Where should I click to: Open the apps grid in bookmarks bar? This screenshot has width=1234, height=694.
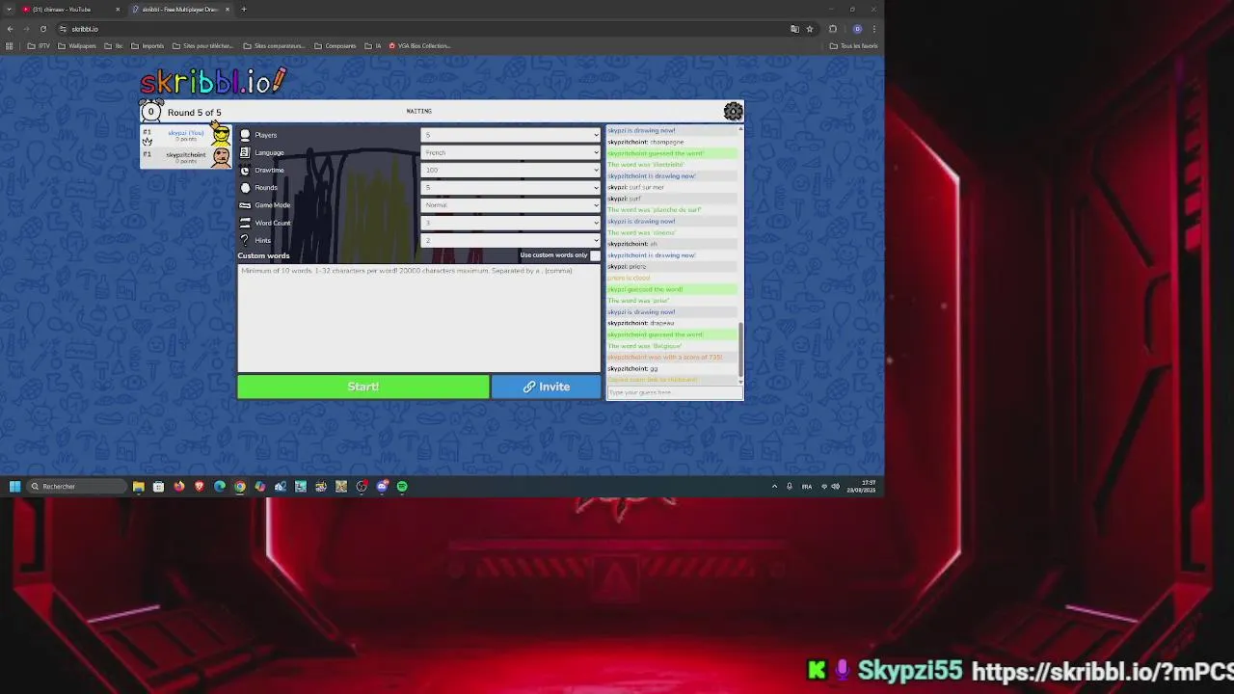coord(10,45)
